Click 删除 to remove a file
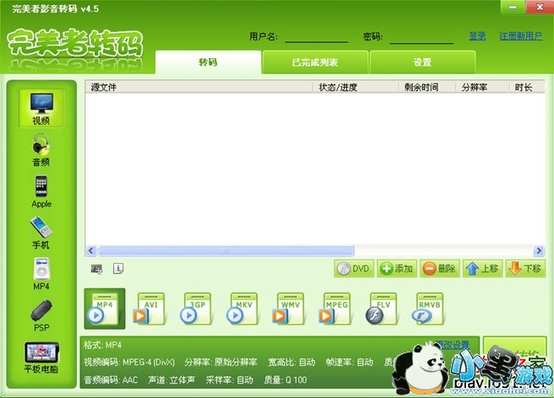The image size is (554, 398). tap(439, 269)
